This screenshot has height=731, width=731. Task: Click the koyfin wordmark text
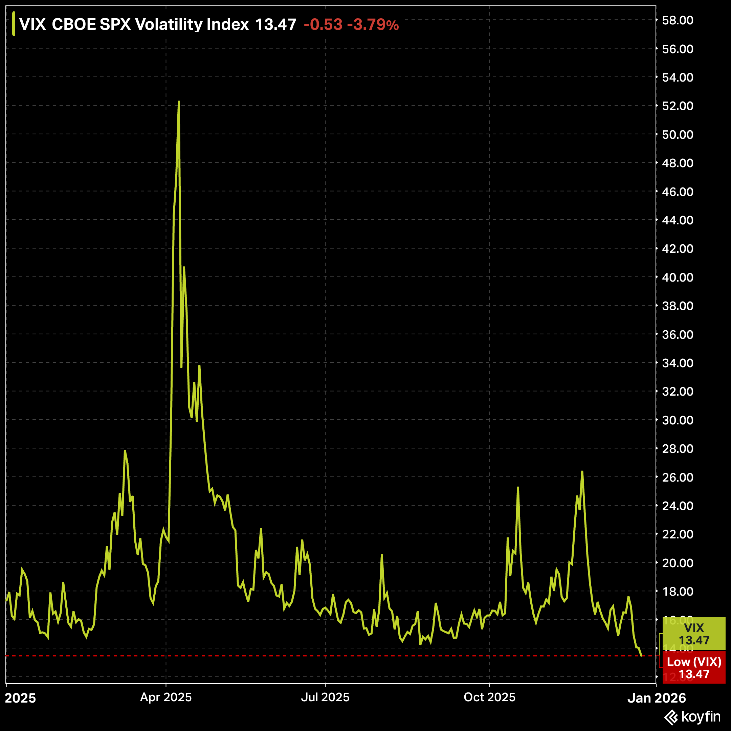tap(701, 717)
